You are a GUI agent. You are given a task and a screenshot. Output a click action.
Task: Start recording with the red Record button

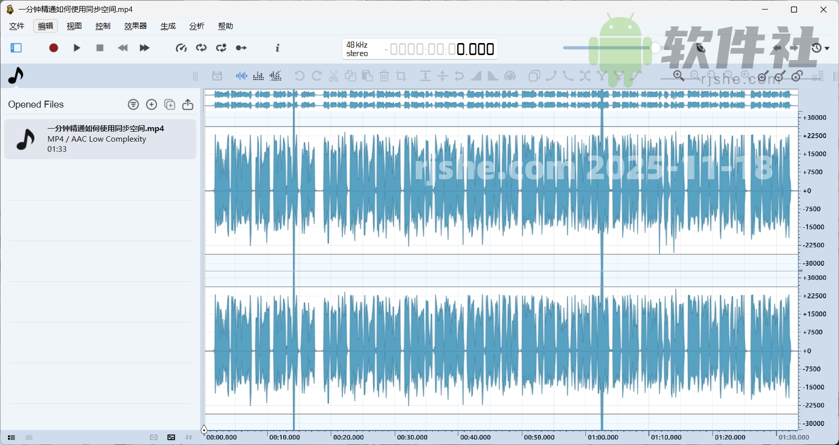tap(54, 48)
